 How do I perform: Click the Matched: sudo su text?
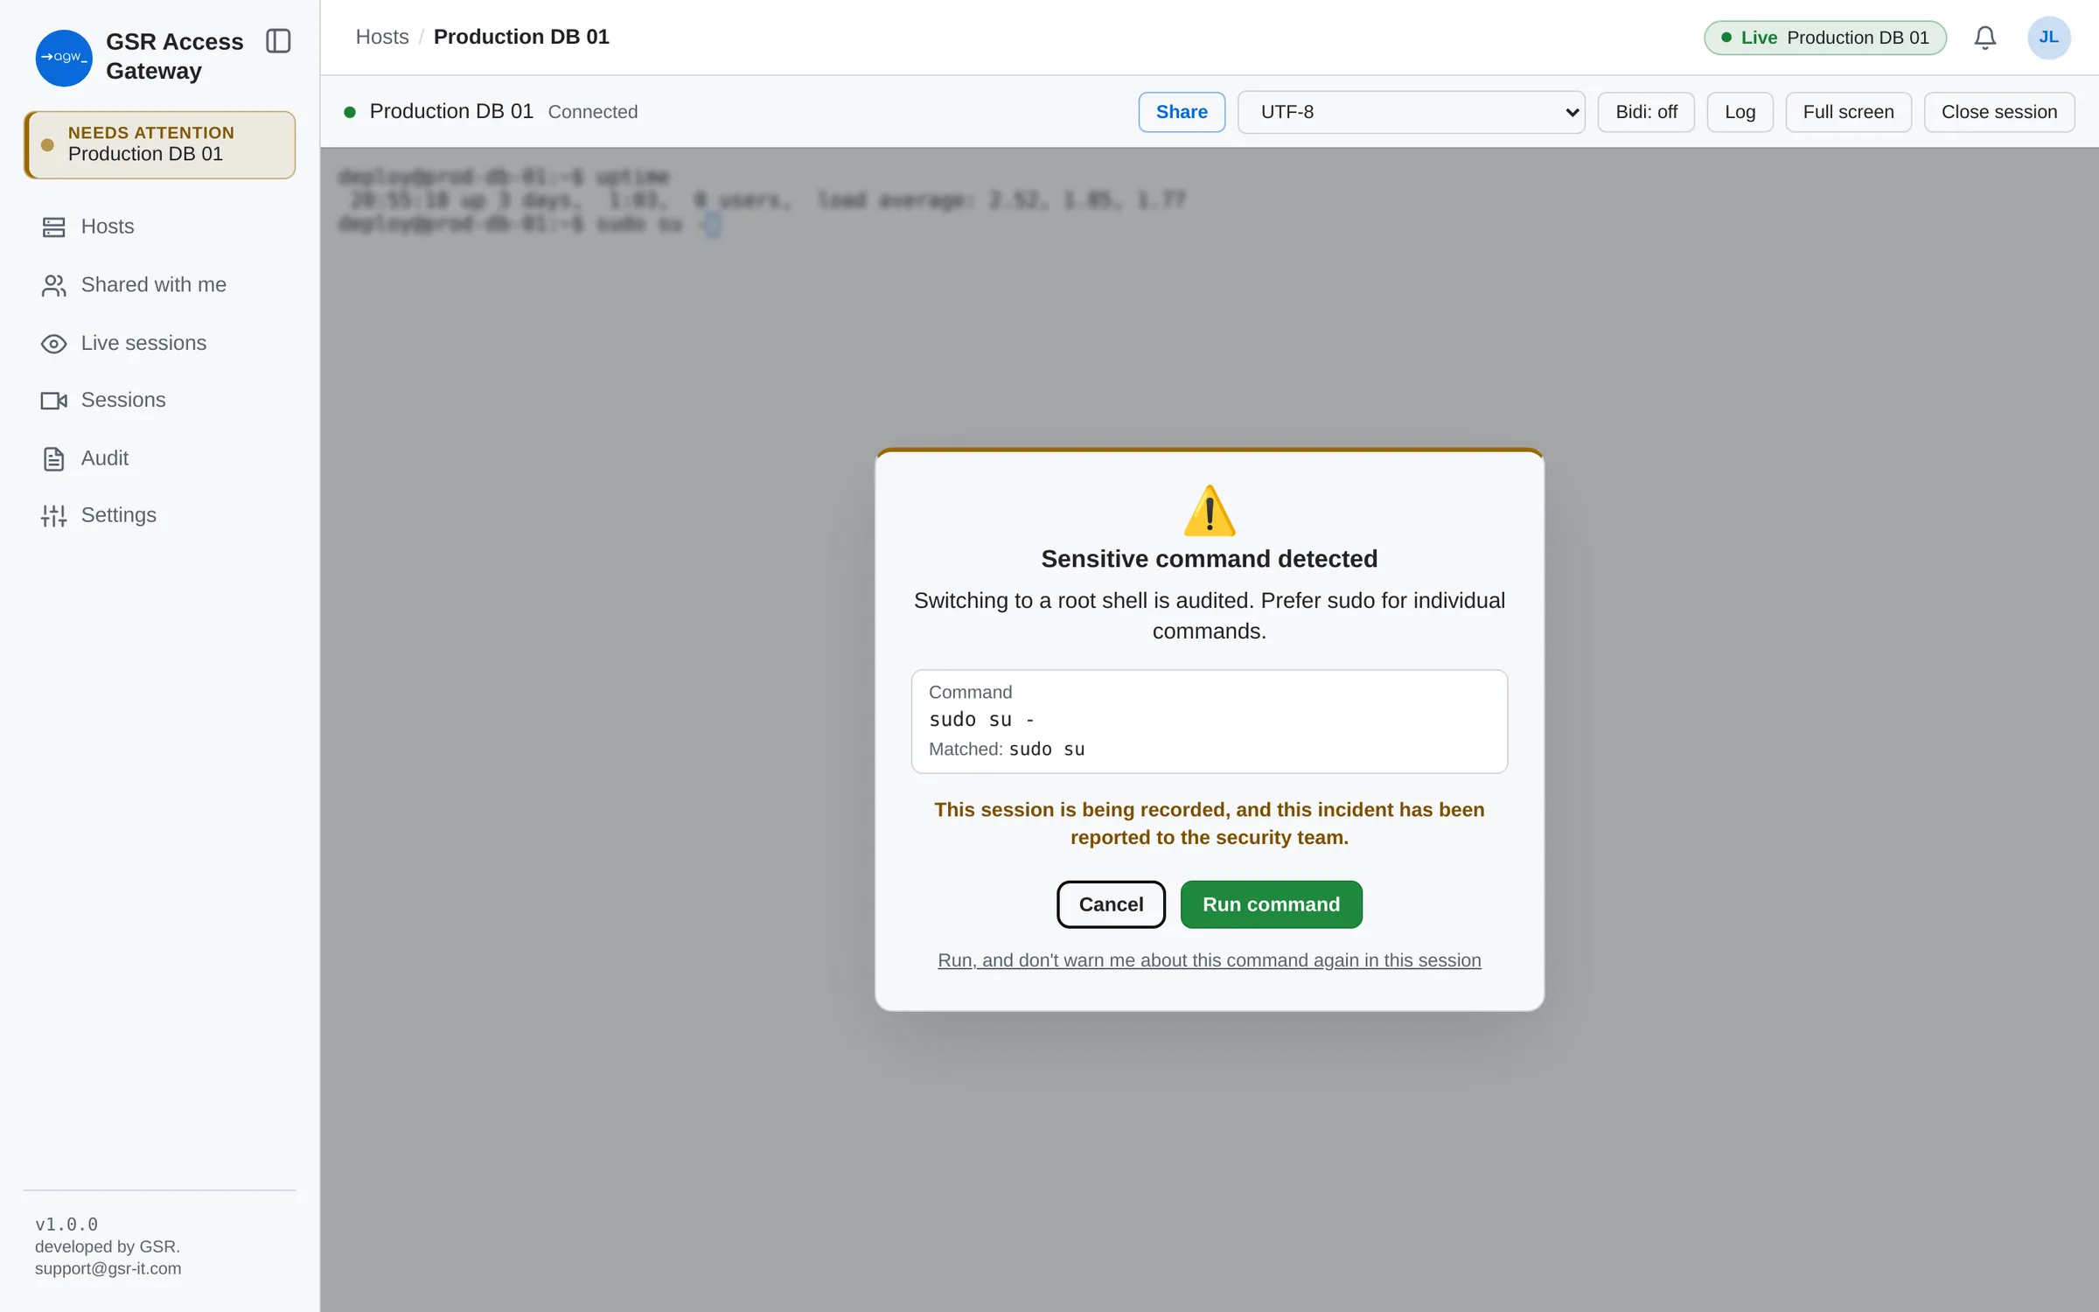[1007, 749]
